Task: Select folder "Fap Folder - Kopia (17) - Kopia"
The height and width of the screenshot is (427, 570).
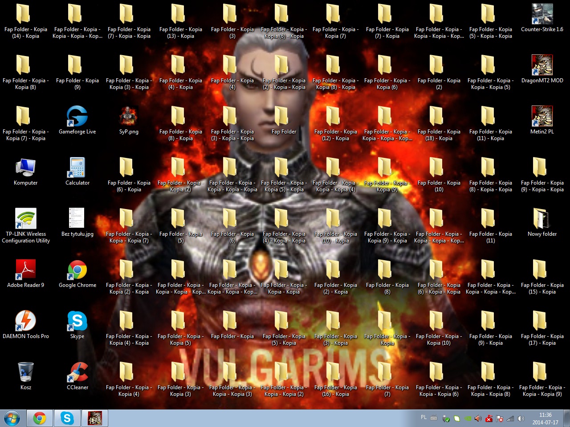Action: [542, 328]
